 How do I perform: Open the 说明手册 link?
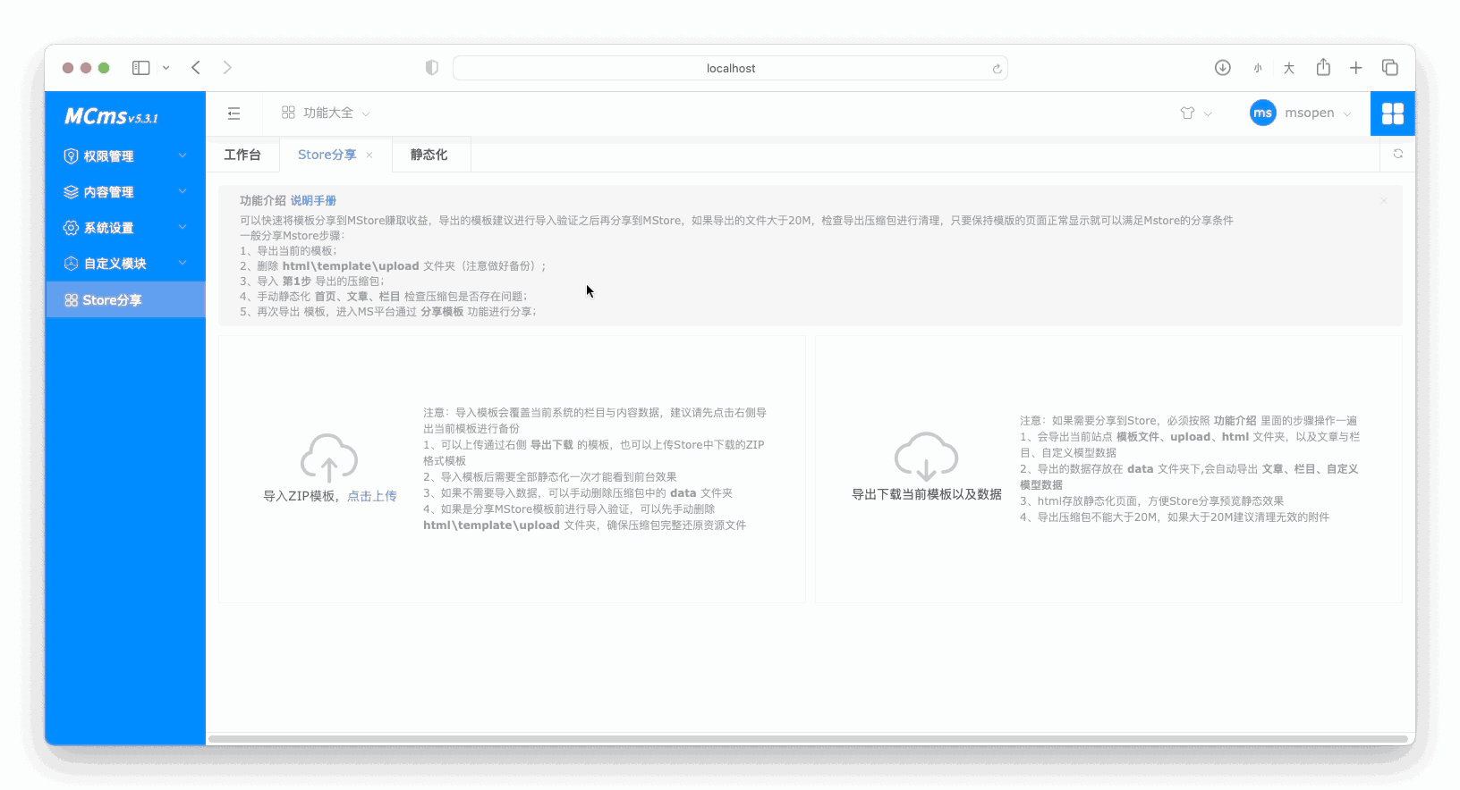[x=313, y=201]
